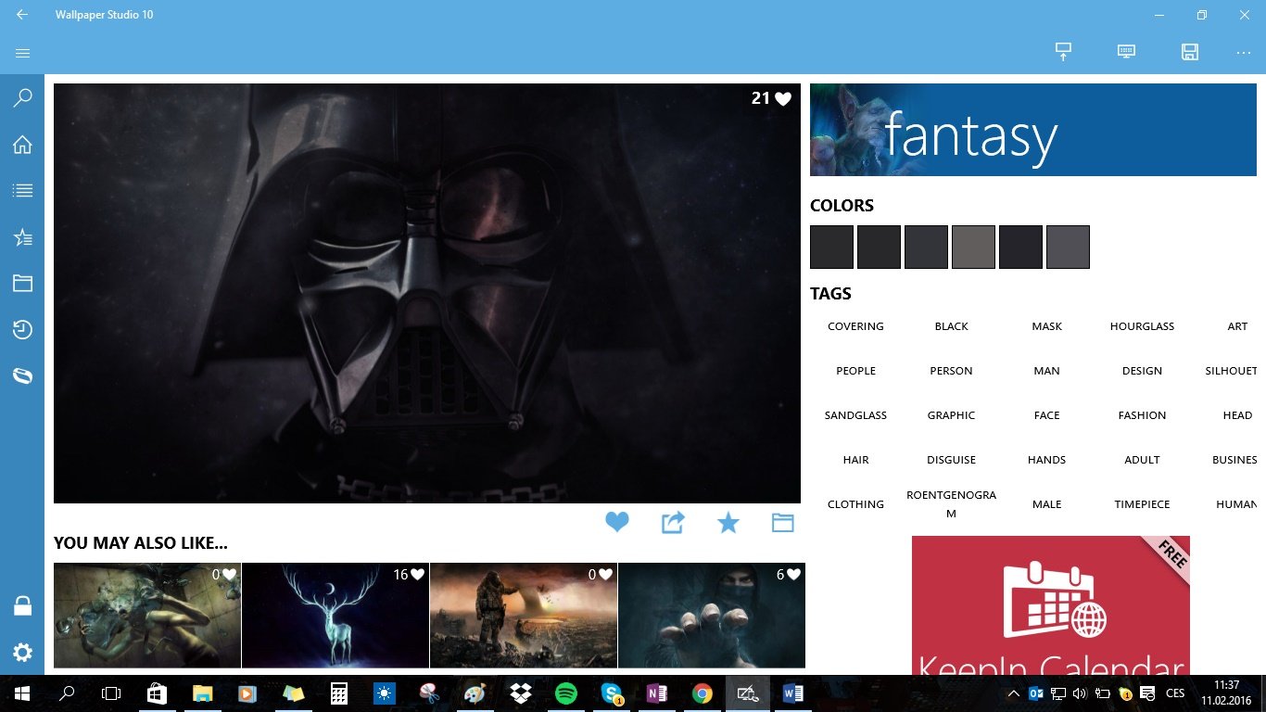Screen dimensions: 1266x712
Task: Open the categories list icon in sidebar
Action: (22, 191)
